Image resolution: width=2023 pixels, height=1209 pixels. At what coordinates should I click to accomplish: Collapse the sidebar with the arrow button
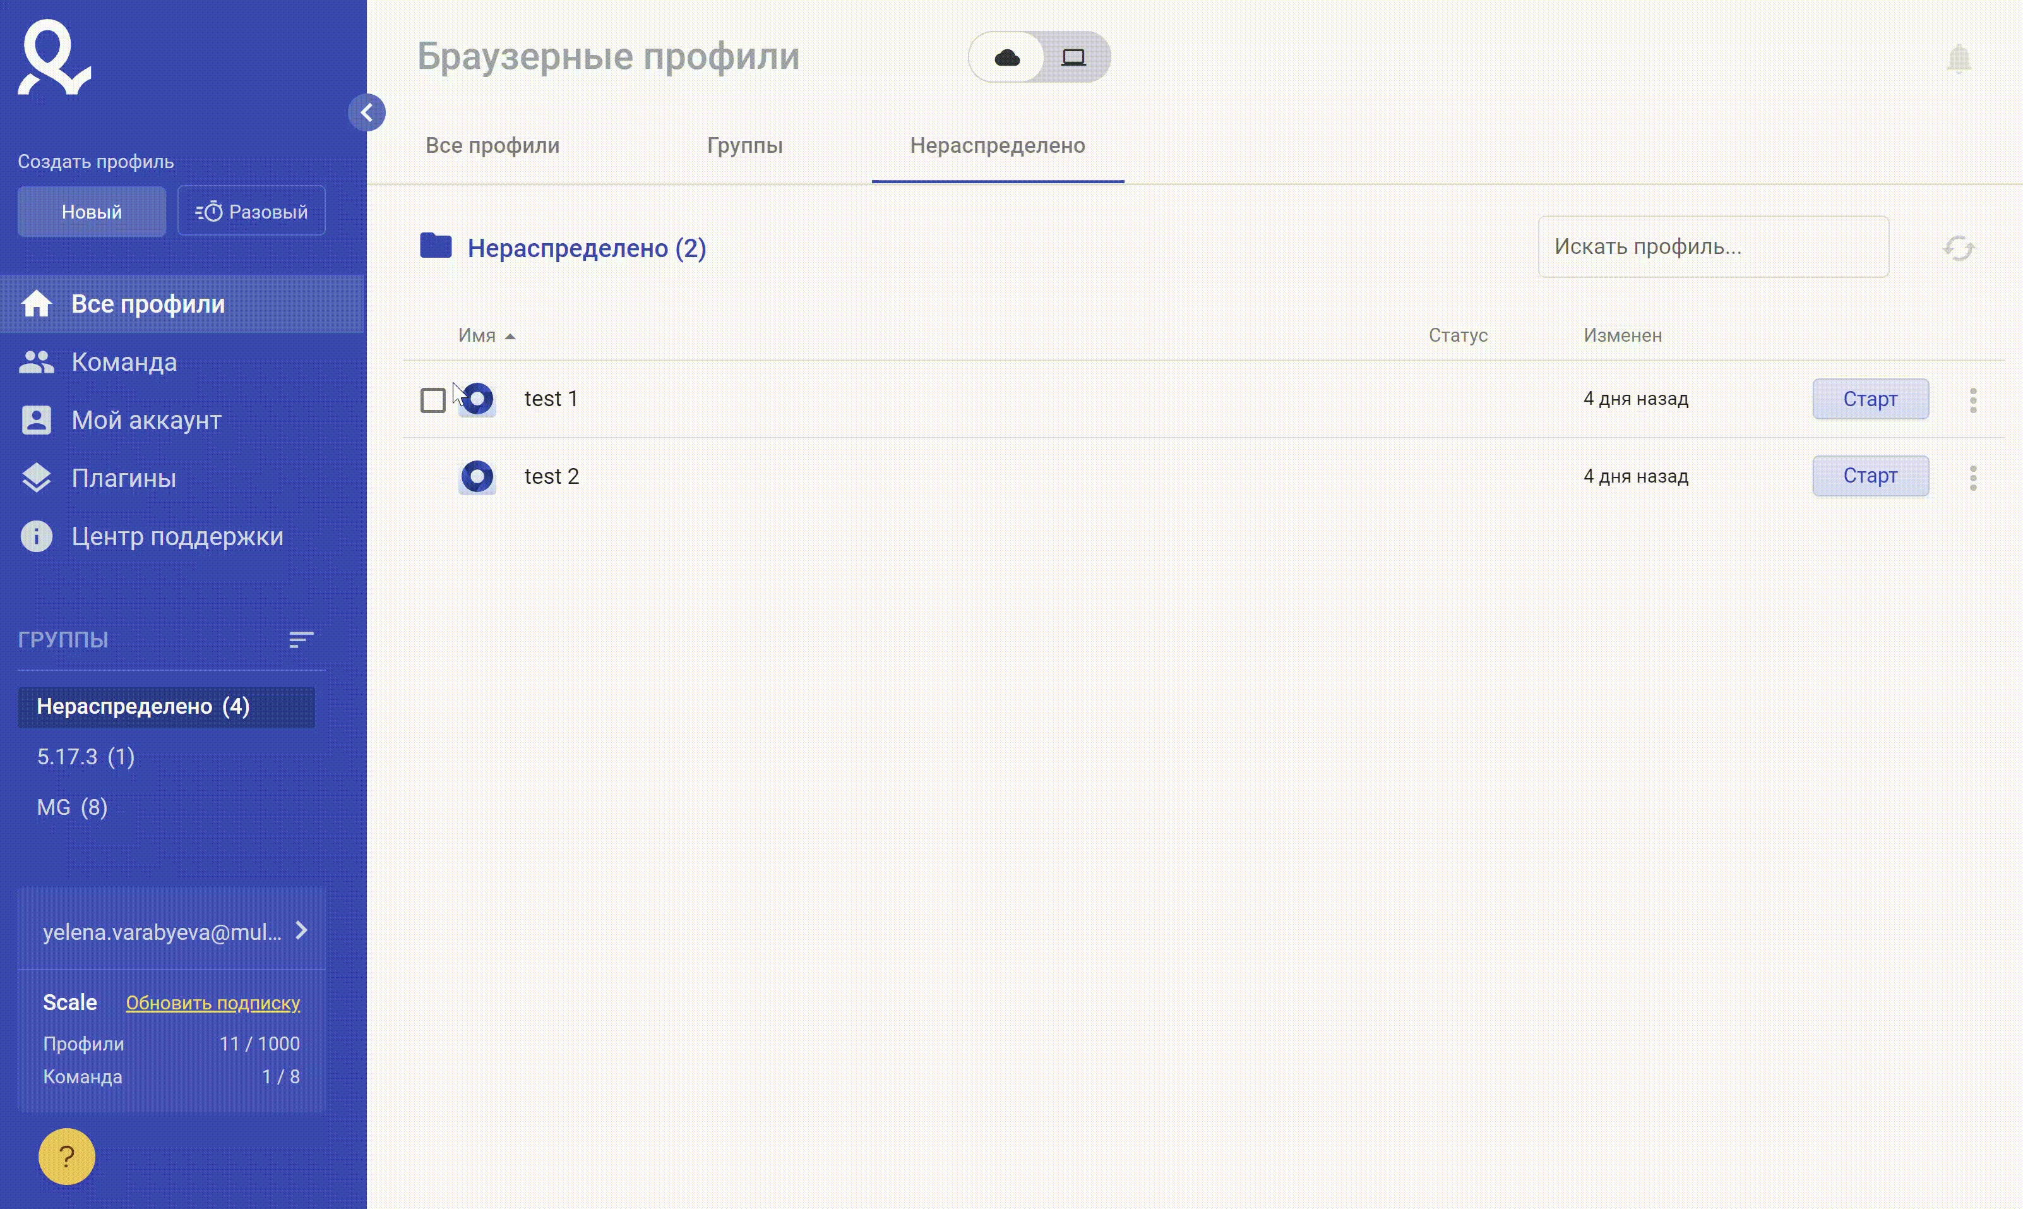point(366,112)
